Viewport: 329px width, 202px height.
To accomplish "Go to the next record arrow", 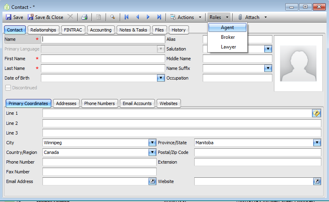I will click(x=148, y=17).
